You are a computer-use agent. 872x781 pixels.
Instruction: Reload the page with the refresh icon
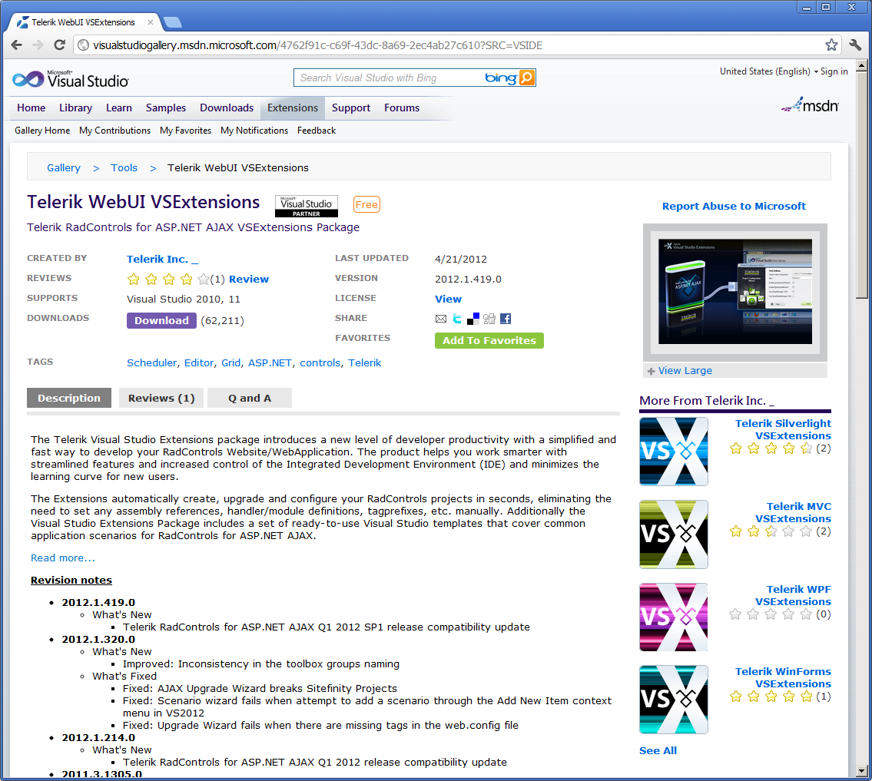click(x=59, y=45)
